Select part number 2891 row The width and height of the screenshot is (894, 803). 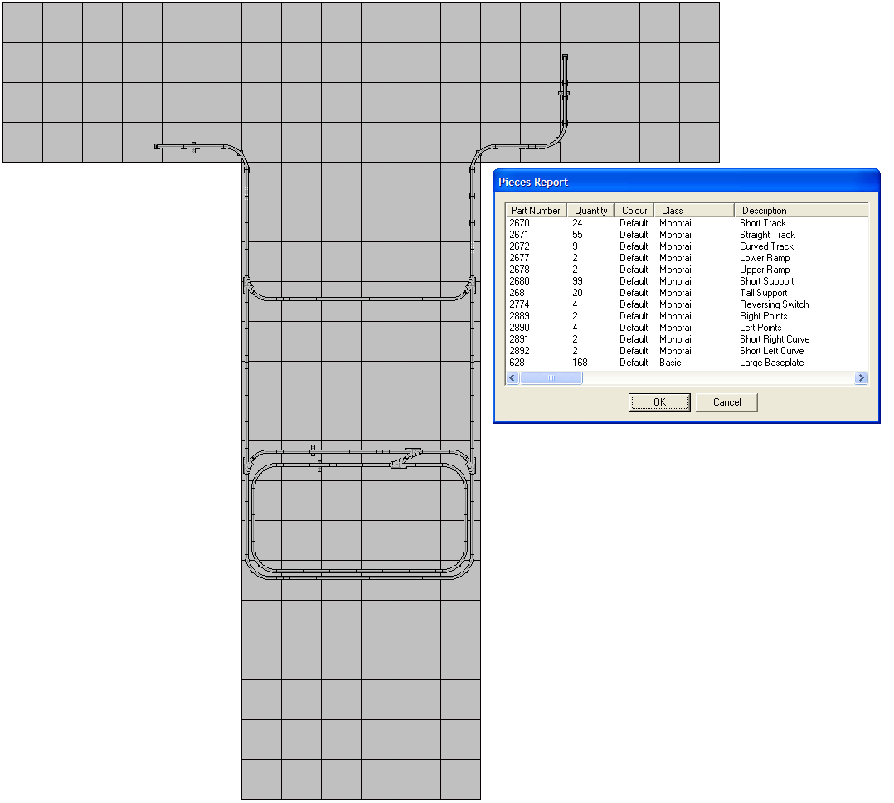(x=687, y=338)
